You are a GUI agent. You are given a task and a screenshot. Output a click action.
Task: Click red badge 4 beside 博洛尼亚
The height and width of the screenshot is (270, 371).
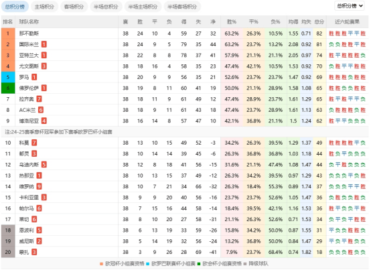click(x=44, y=121)
